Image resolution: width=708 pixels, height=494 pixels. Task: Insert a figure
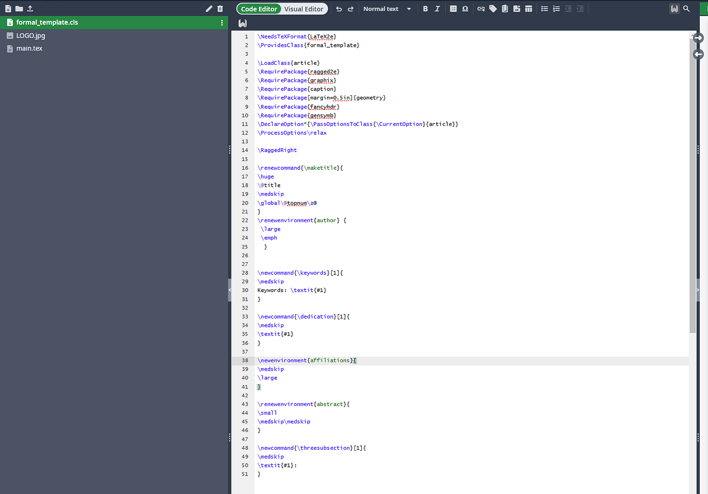[516, 9]
